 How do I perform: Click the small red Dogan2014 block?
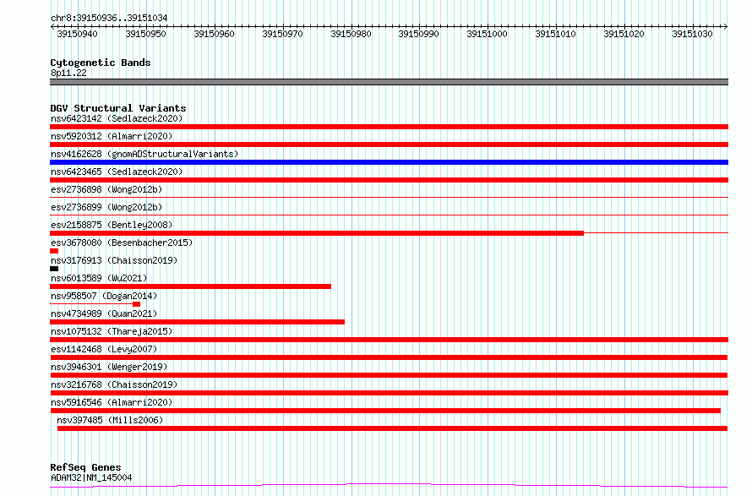pyautogui.click(x=137, y=304)
